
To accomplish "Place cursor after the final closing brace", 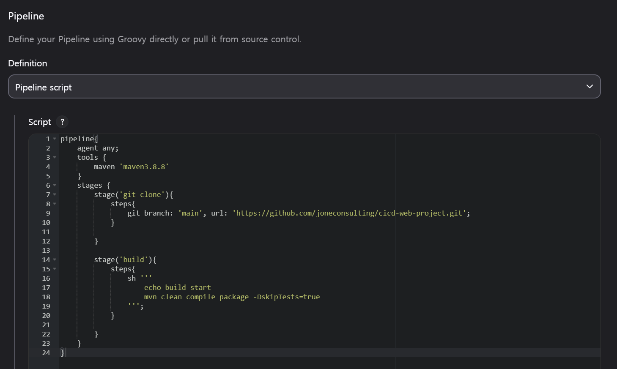I will (65, 353).
